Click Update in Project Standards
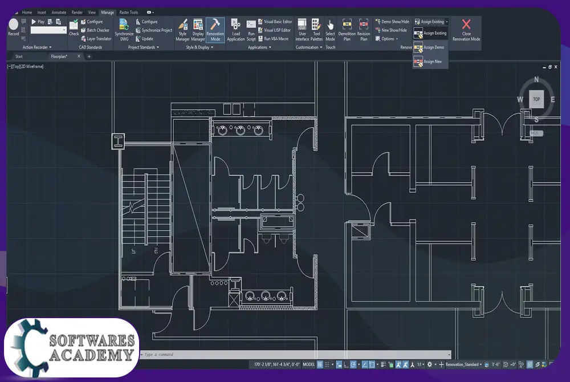Screen dimensions: 570x382 point(144,39)
